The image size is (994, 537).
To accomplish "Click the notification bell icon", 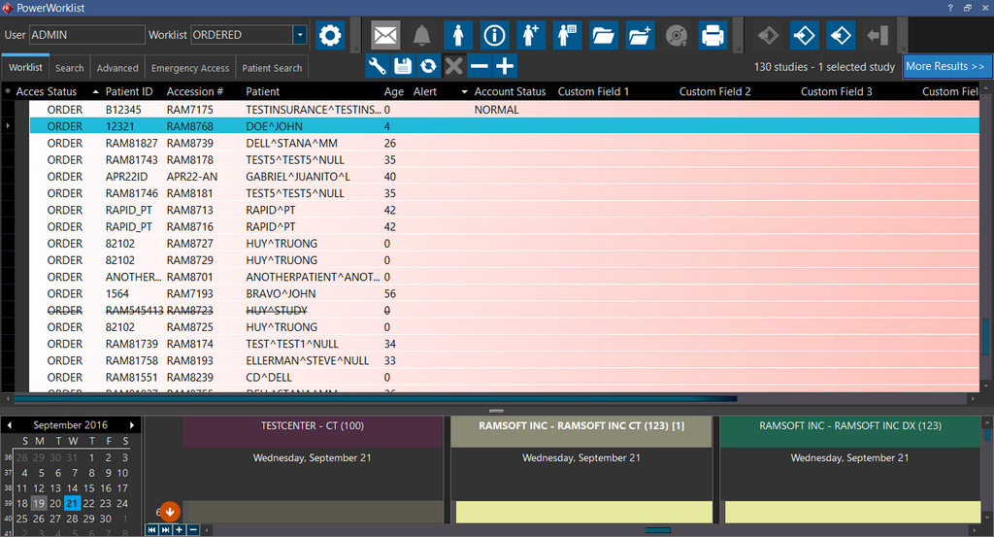I will (x=421, y=36).
